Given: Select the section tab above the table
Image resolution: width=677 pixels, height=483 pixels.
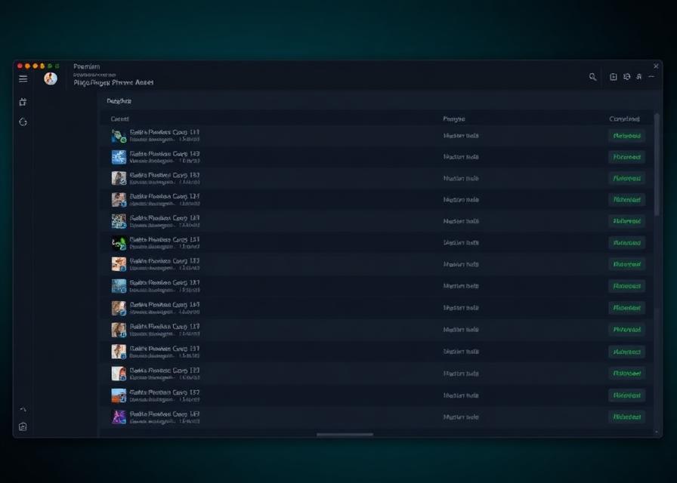Looking at the screenshot, I should pos(119,101).
